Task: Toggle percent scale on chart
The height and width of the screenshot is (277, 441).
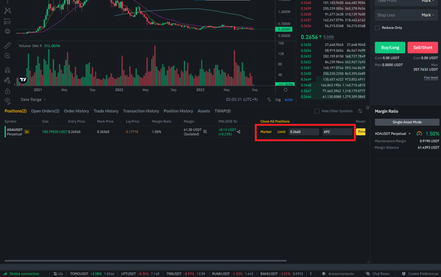Action: 269,100
